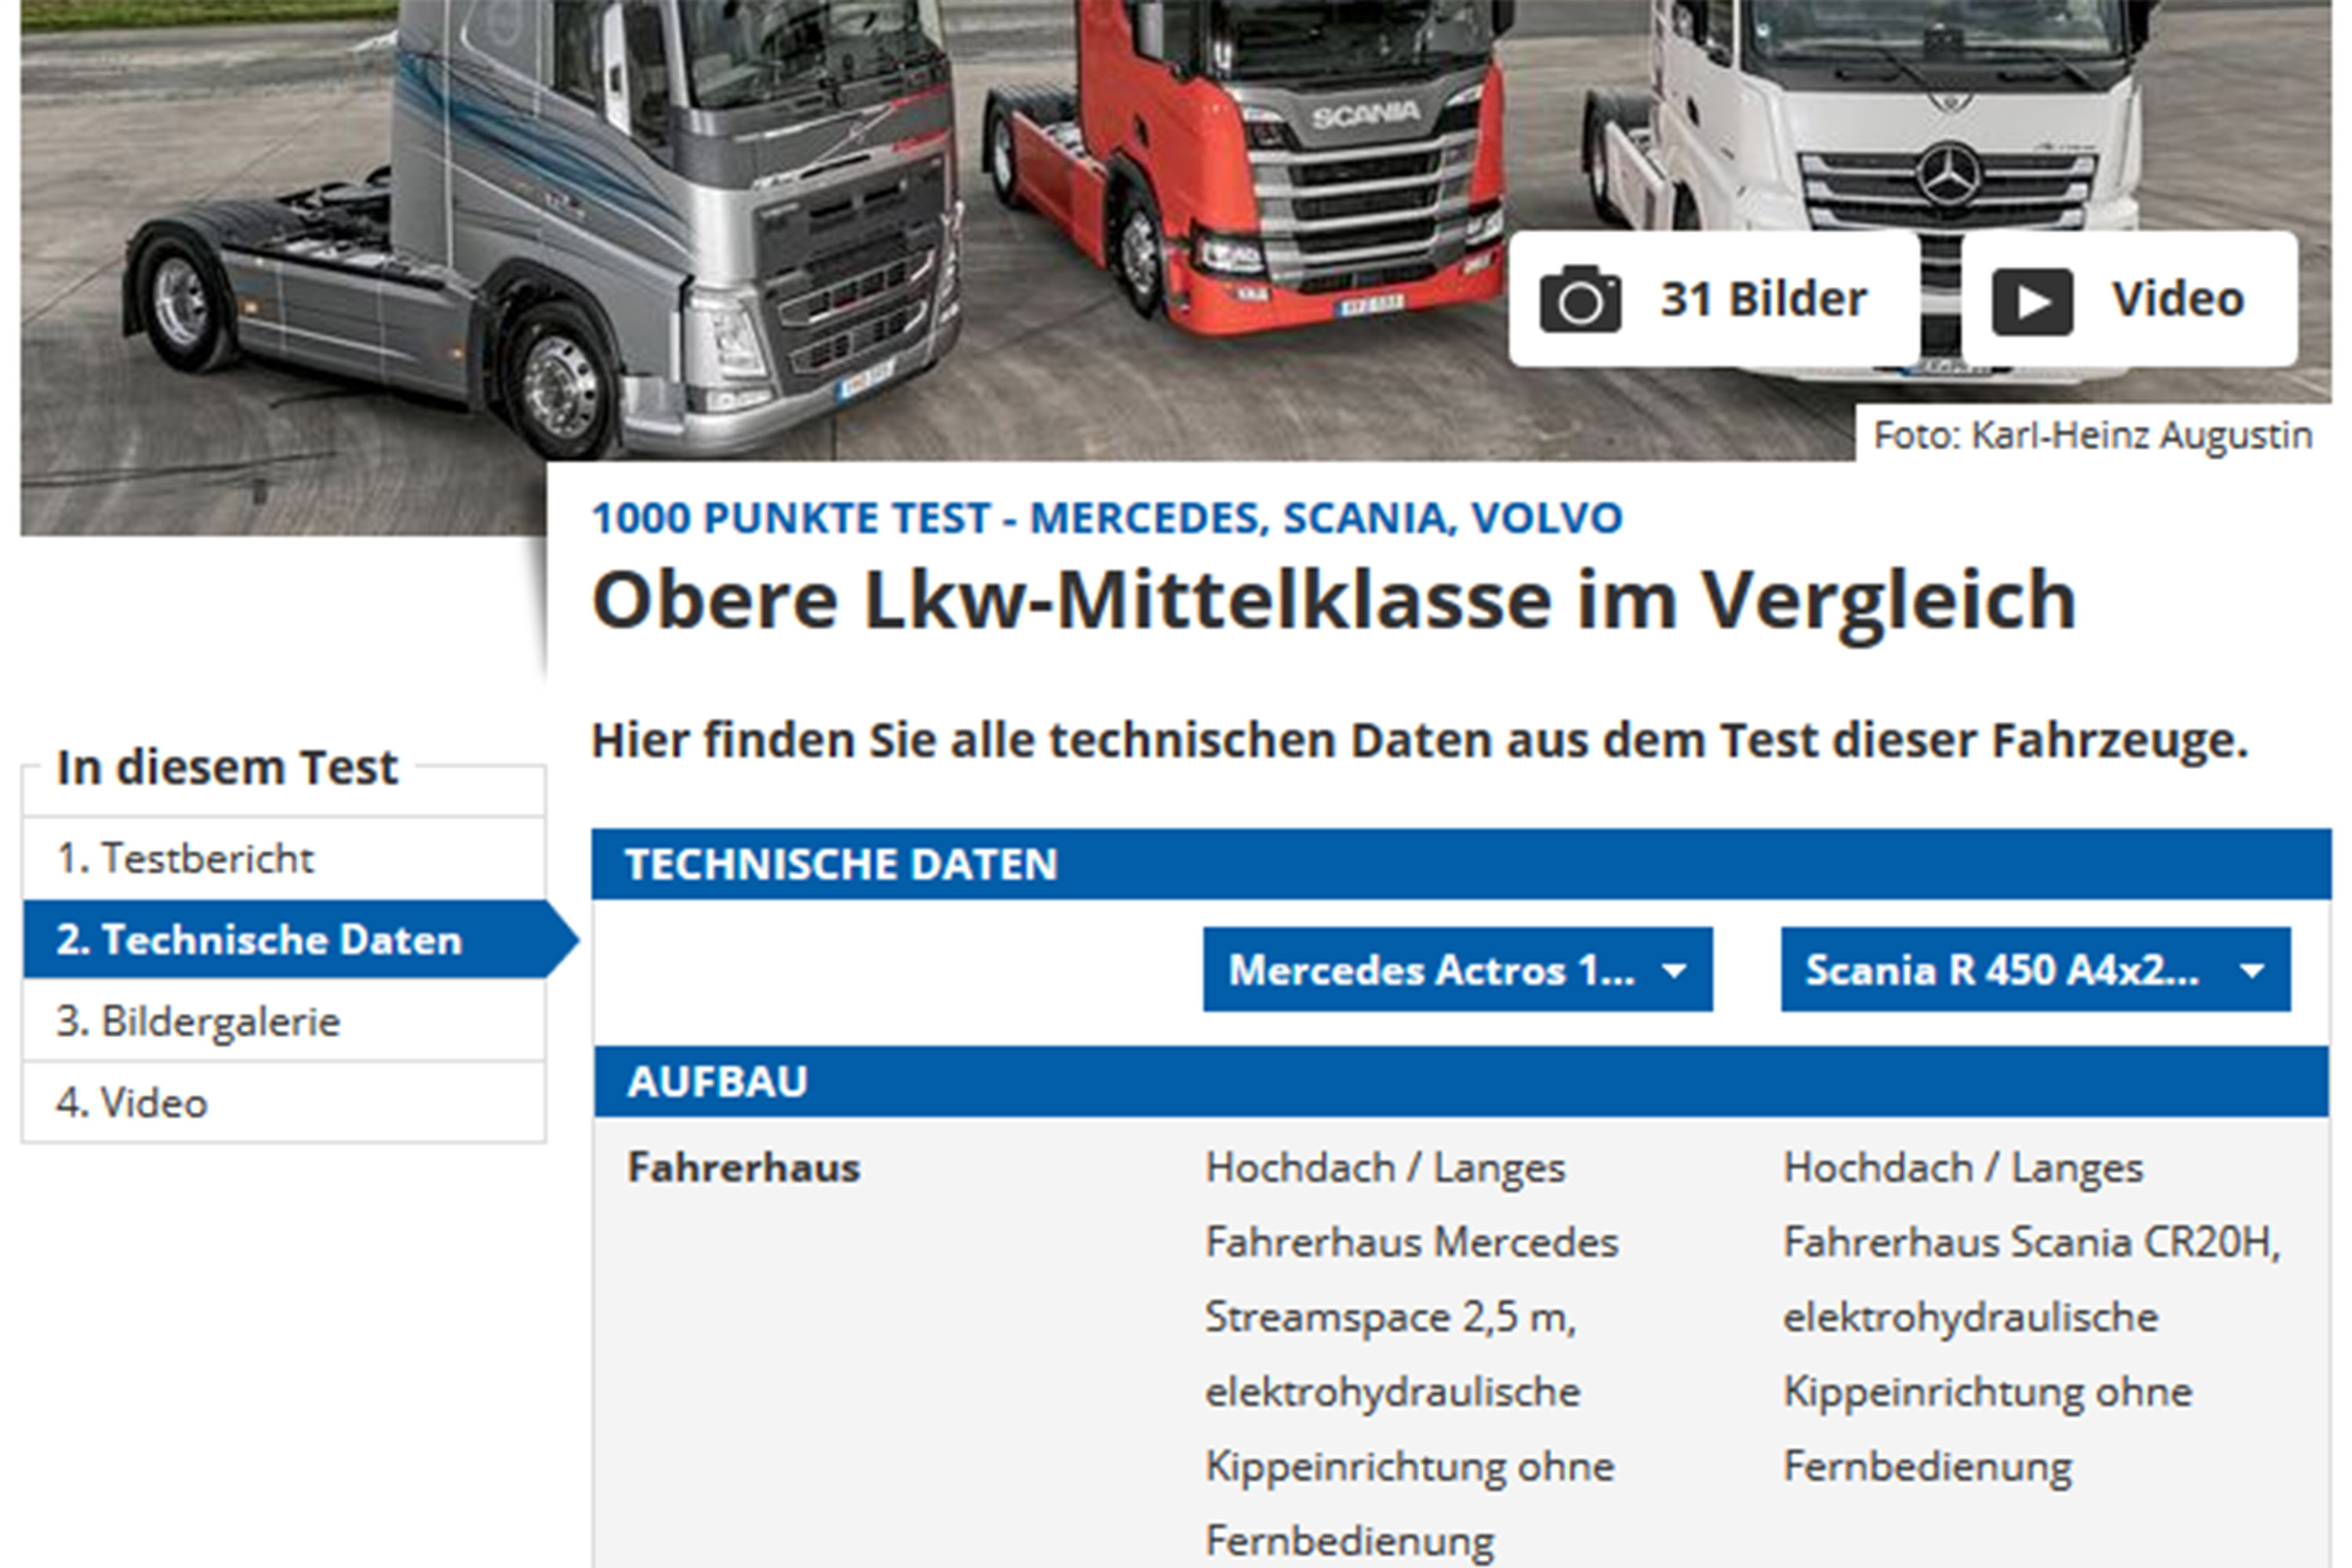Viewport: 2352px width, 1568px height.
Task: Click the 1000 Punkte Test category label
Action: point(1107,518)
